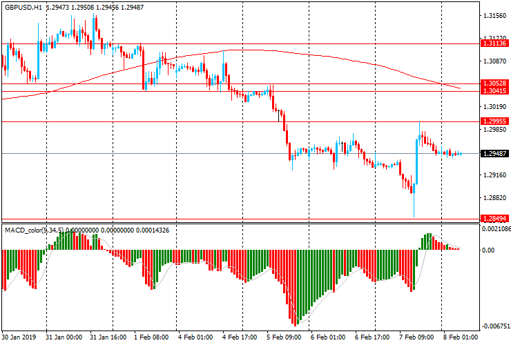Click the GBPUSD,H1 chart title text
This screenshot has height=345, width=511.
tap(23, 6)
